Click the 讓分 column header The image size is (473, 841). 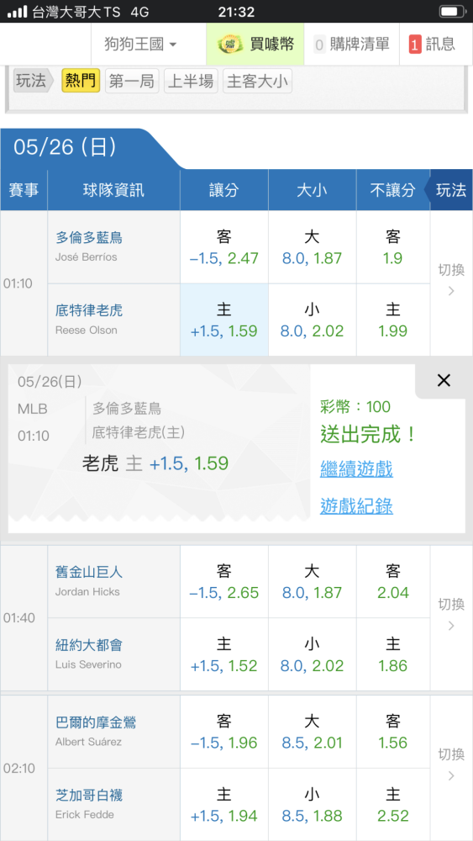(224, 190)
